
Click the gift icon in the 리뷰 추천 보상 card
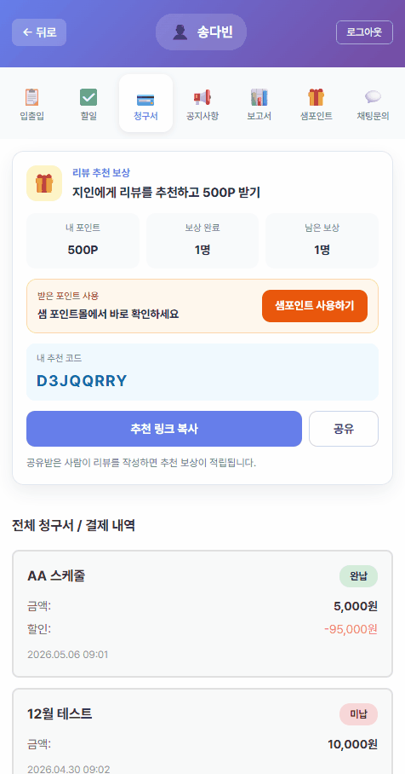coord(44,183)
